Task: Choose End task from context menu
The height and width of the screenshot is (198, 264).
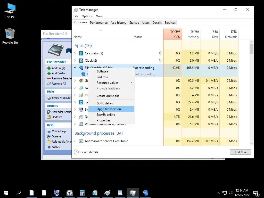Action: 111,77
